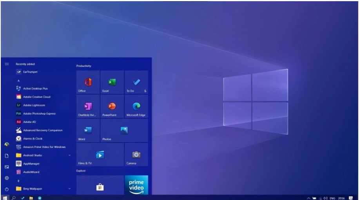Open the Microsoft Store tile

click(100, 185)
